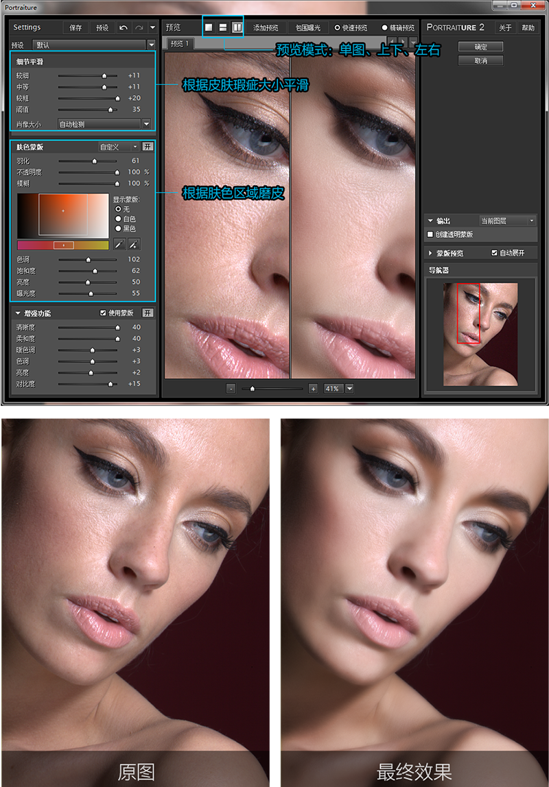Pick skin color with the eyedropper tool

[x=119, y=245]
